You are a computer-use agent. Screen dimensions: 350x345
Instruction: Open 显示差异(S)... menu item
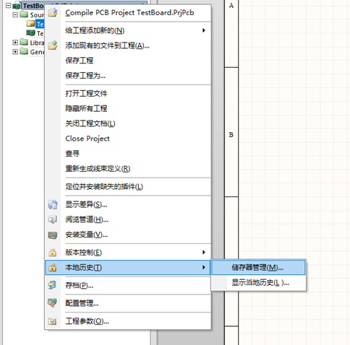point(128,204)
